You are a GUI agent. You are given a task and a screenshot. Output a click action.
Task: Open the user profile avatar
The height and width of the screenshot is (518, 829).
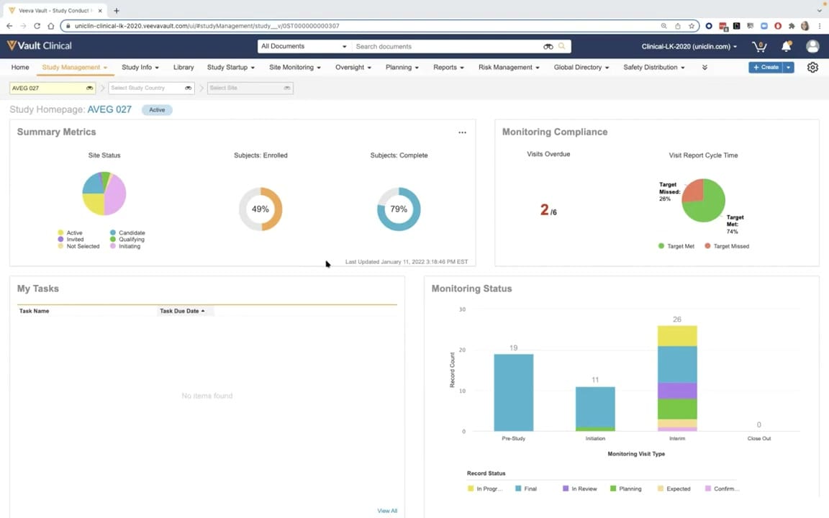[812, 47]
